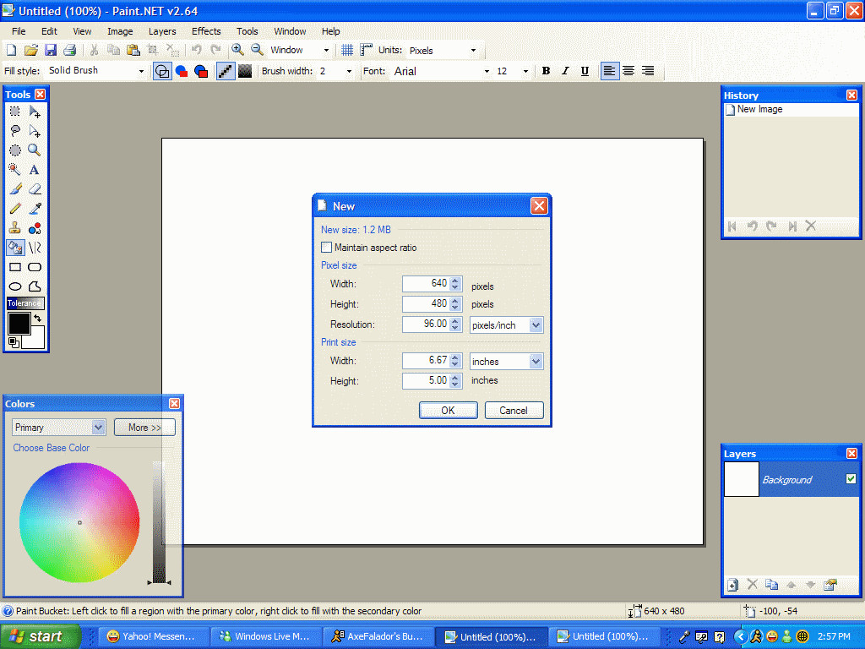Toggle Background layer visibility checkbox
The image size is (865, 649).
point(851,479)
